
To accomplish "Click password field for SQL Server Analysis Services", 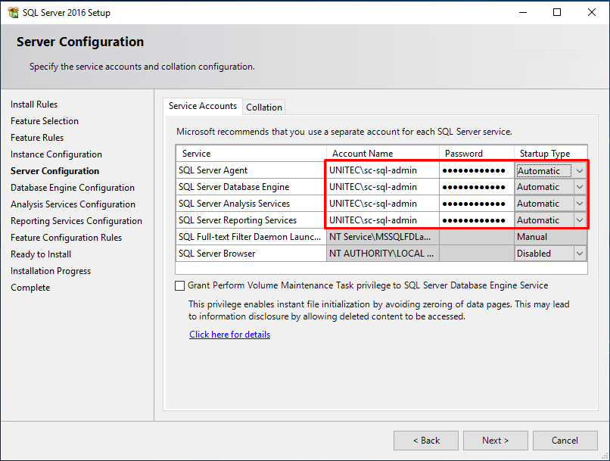I will (x=477, y=204).
